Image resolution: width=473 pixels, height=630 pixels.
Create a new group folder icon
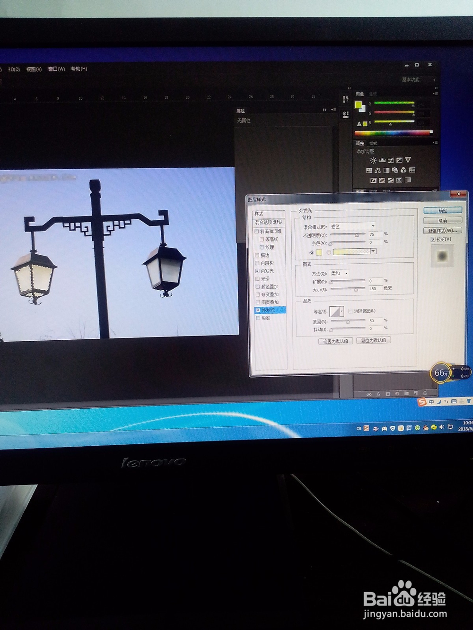[406, 393]
